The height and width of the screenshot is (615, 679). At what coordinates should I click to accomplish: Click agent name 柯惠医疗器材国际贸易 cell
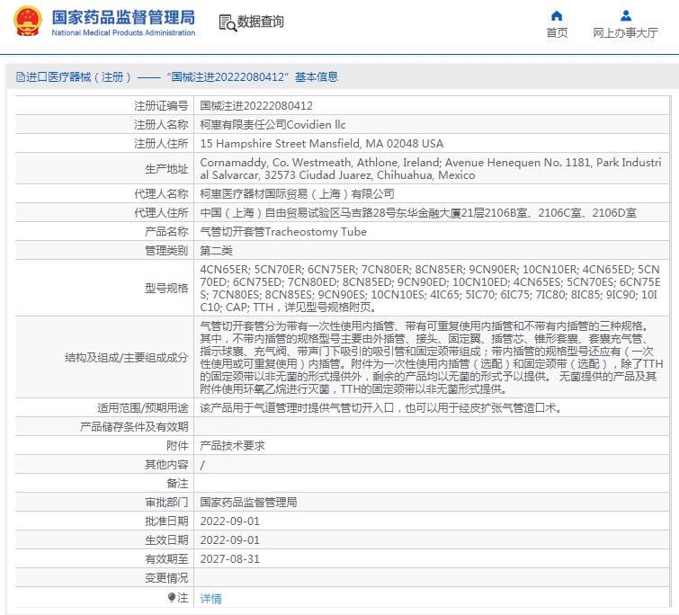pyautogui.click(x=297, y=193)
